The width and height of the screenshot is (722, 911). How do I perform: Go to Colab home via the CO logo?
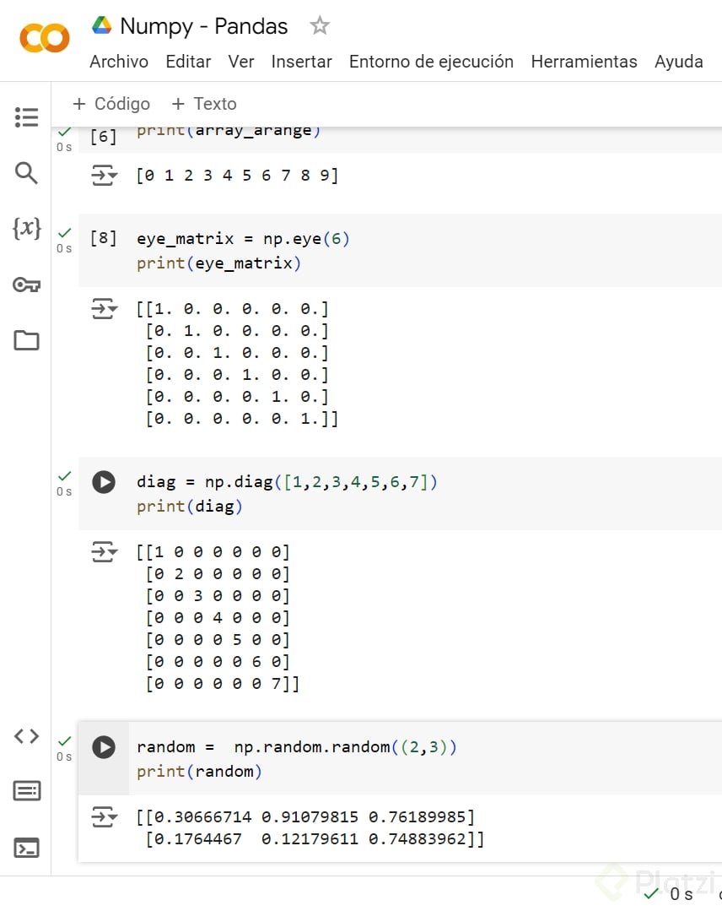pyautogui.click(x=45, y=38)
